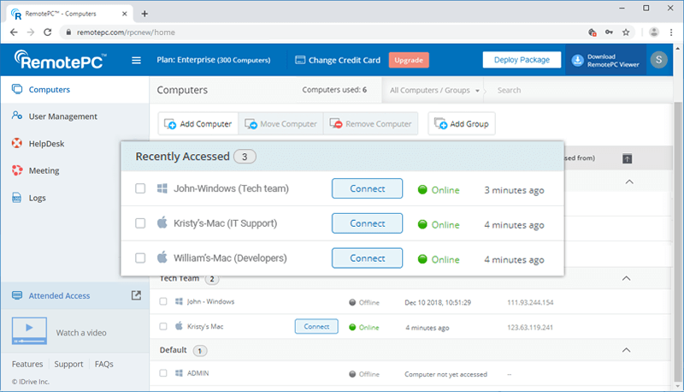Click the User Management sidebar icon
Viewport: 684px width, 392px height.
click(x=17, y=116)
